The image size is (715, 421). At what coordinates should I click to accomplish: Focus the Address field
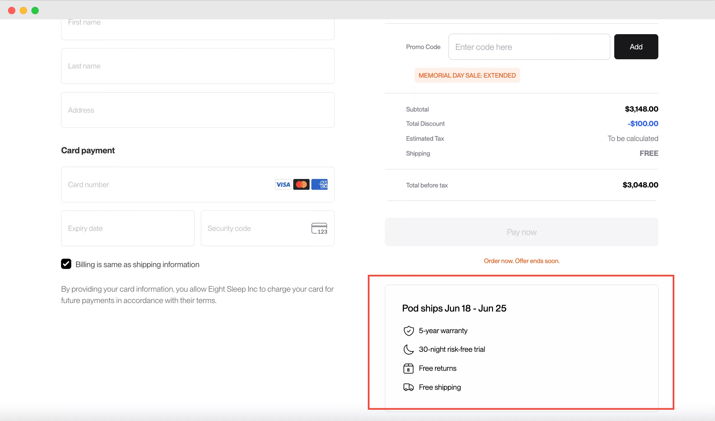(198, 110)
